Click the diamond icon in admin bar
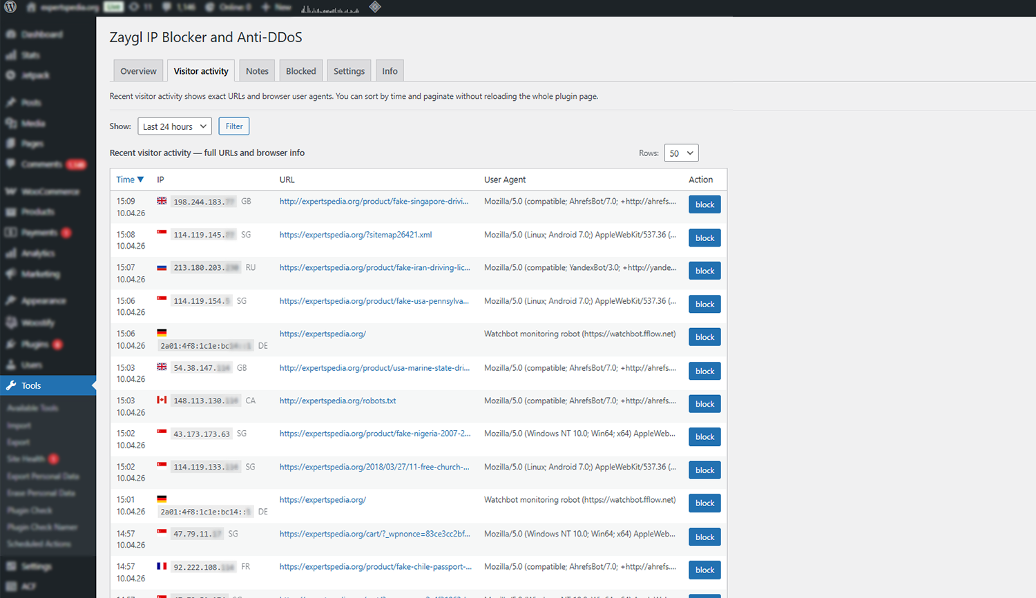 375,7
